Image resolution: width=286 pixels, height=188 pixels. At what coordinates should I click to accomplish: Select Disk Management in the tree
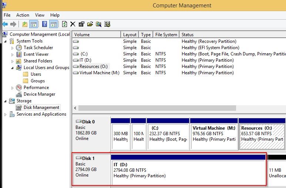pos(41,107)
